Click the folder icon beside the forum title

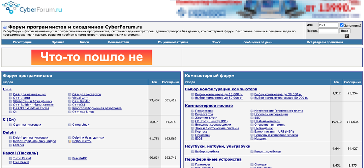[5, 27]
